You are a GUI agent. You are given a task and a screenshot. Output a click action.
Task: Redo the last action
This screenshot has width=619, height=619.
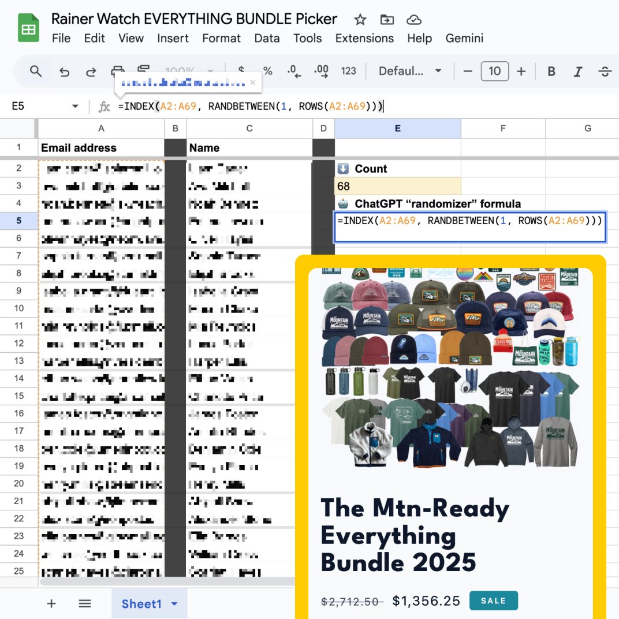pyautogui.click(x=91, y=72)
